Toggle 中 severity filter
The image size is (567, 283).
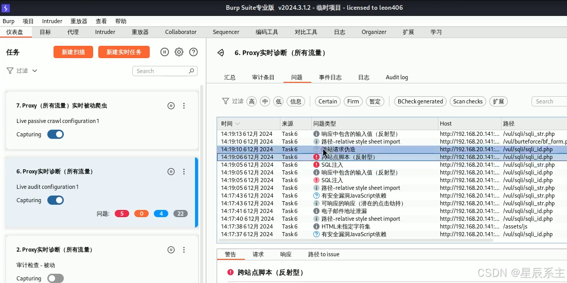265,101
